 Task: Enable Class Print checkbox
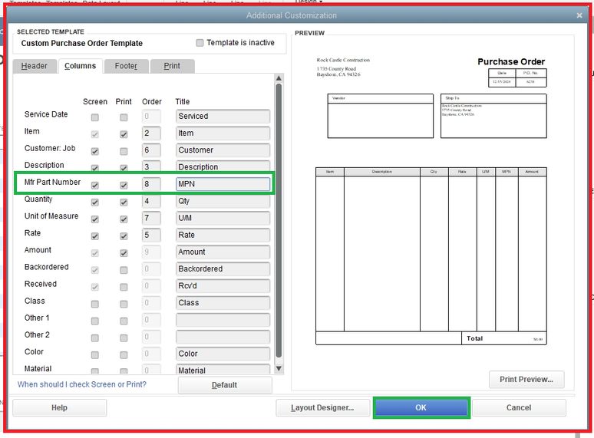click(124, 304)
